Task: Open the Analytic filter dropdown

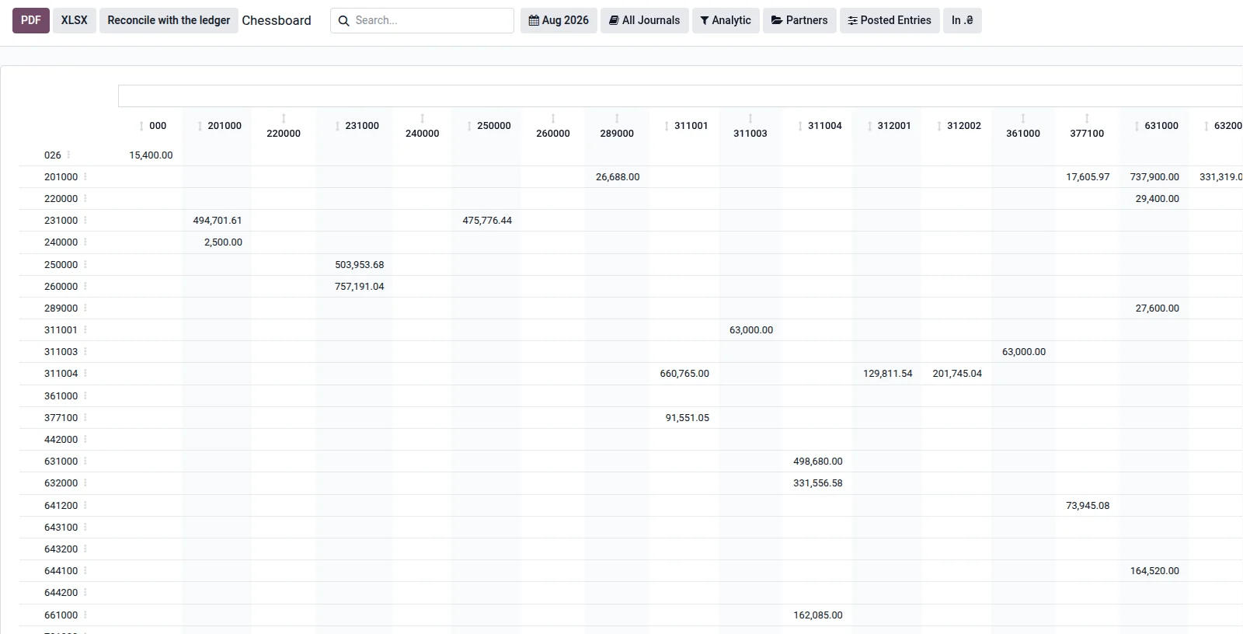Action: [x=726, y=20]
